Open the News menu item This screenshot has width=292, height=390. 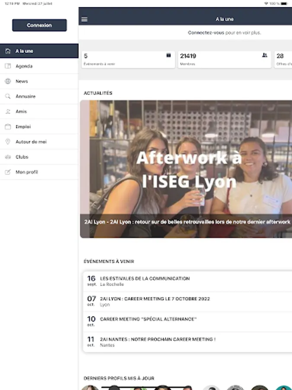tap(39, 81)
